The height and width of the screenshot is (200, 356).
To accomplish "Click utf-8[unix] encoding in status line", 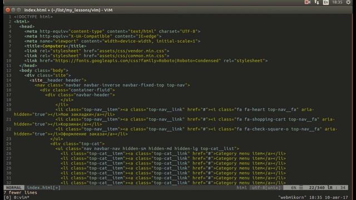I will 266,188.
